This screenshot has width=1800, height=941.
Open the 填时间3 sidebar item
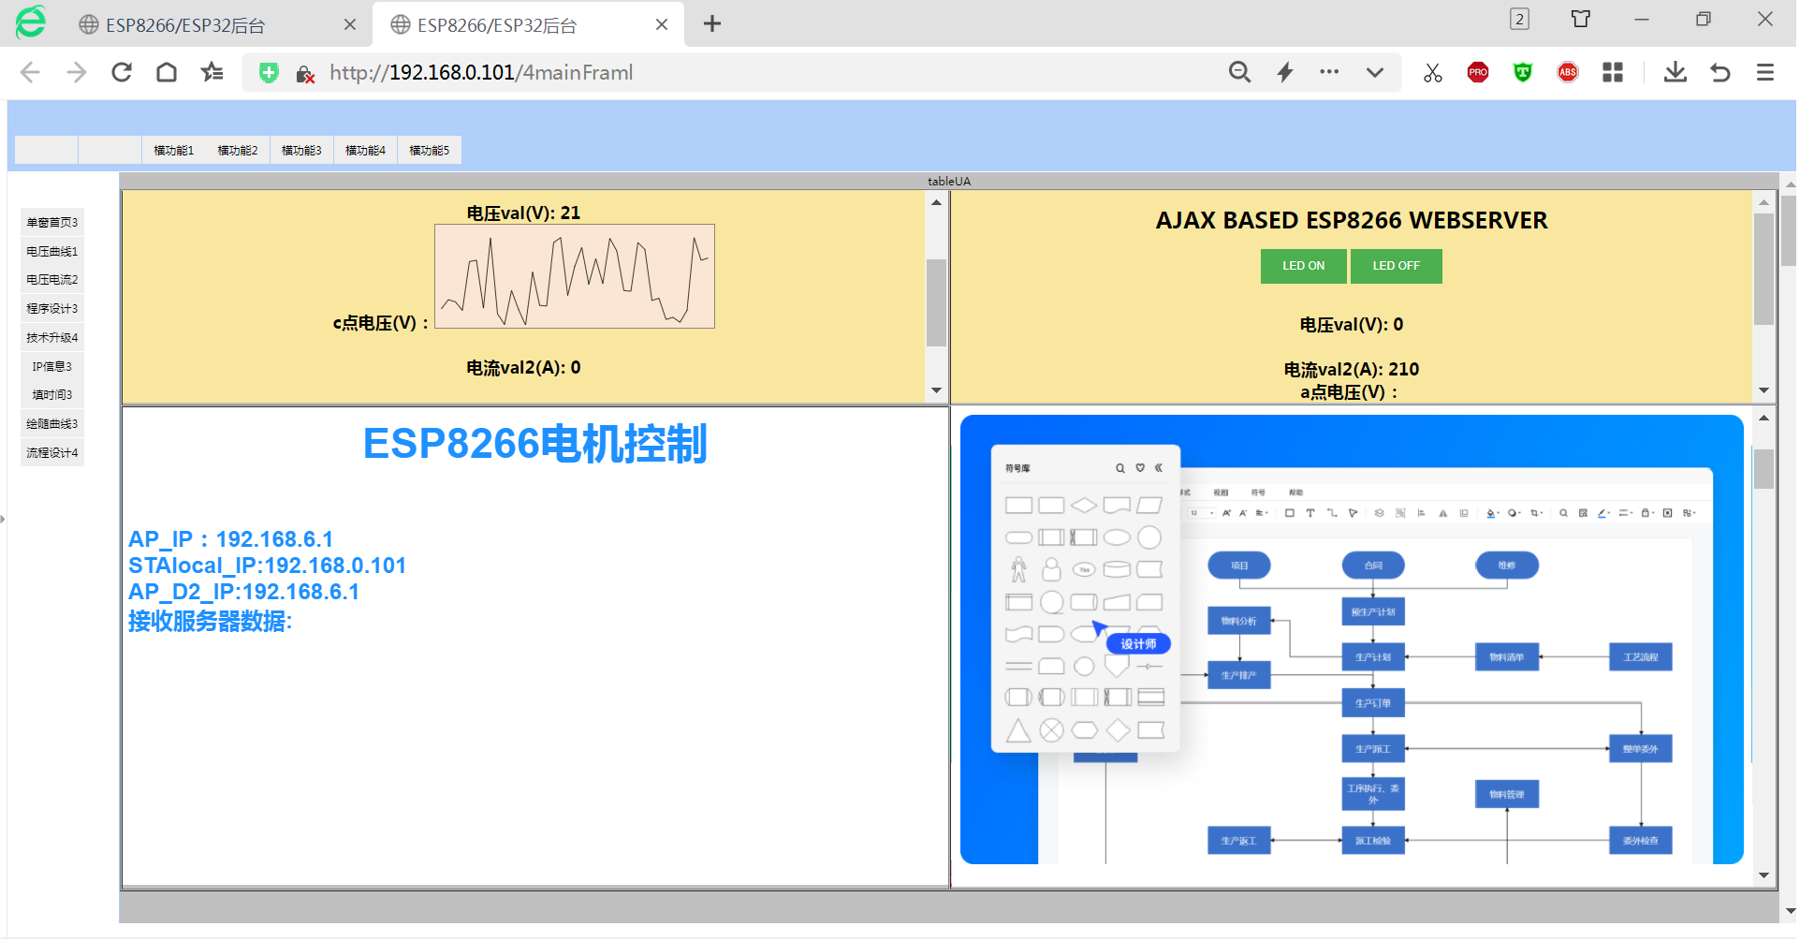point(52,394)
